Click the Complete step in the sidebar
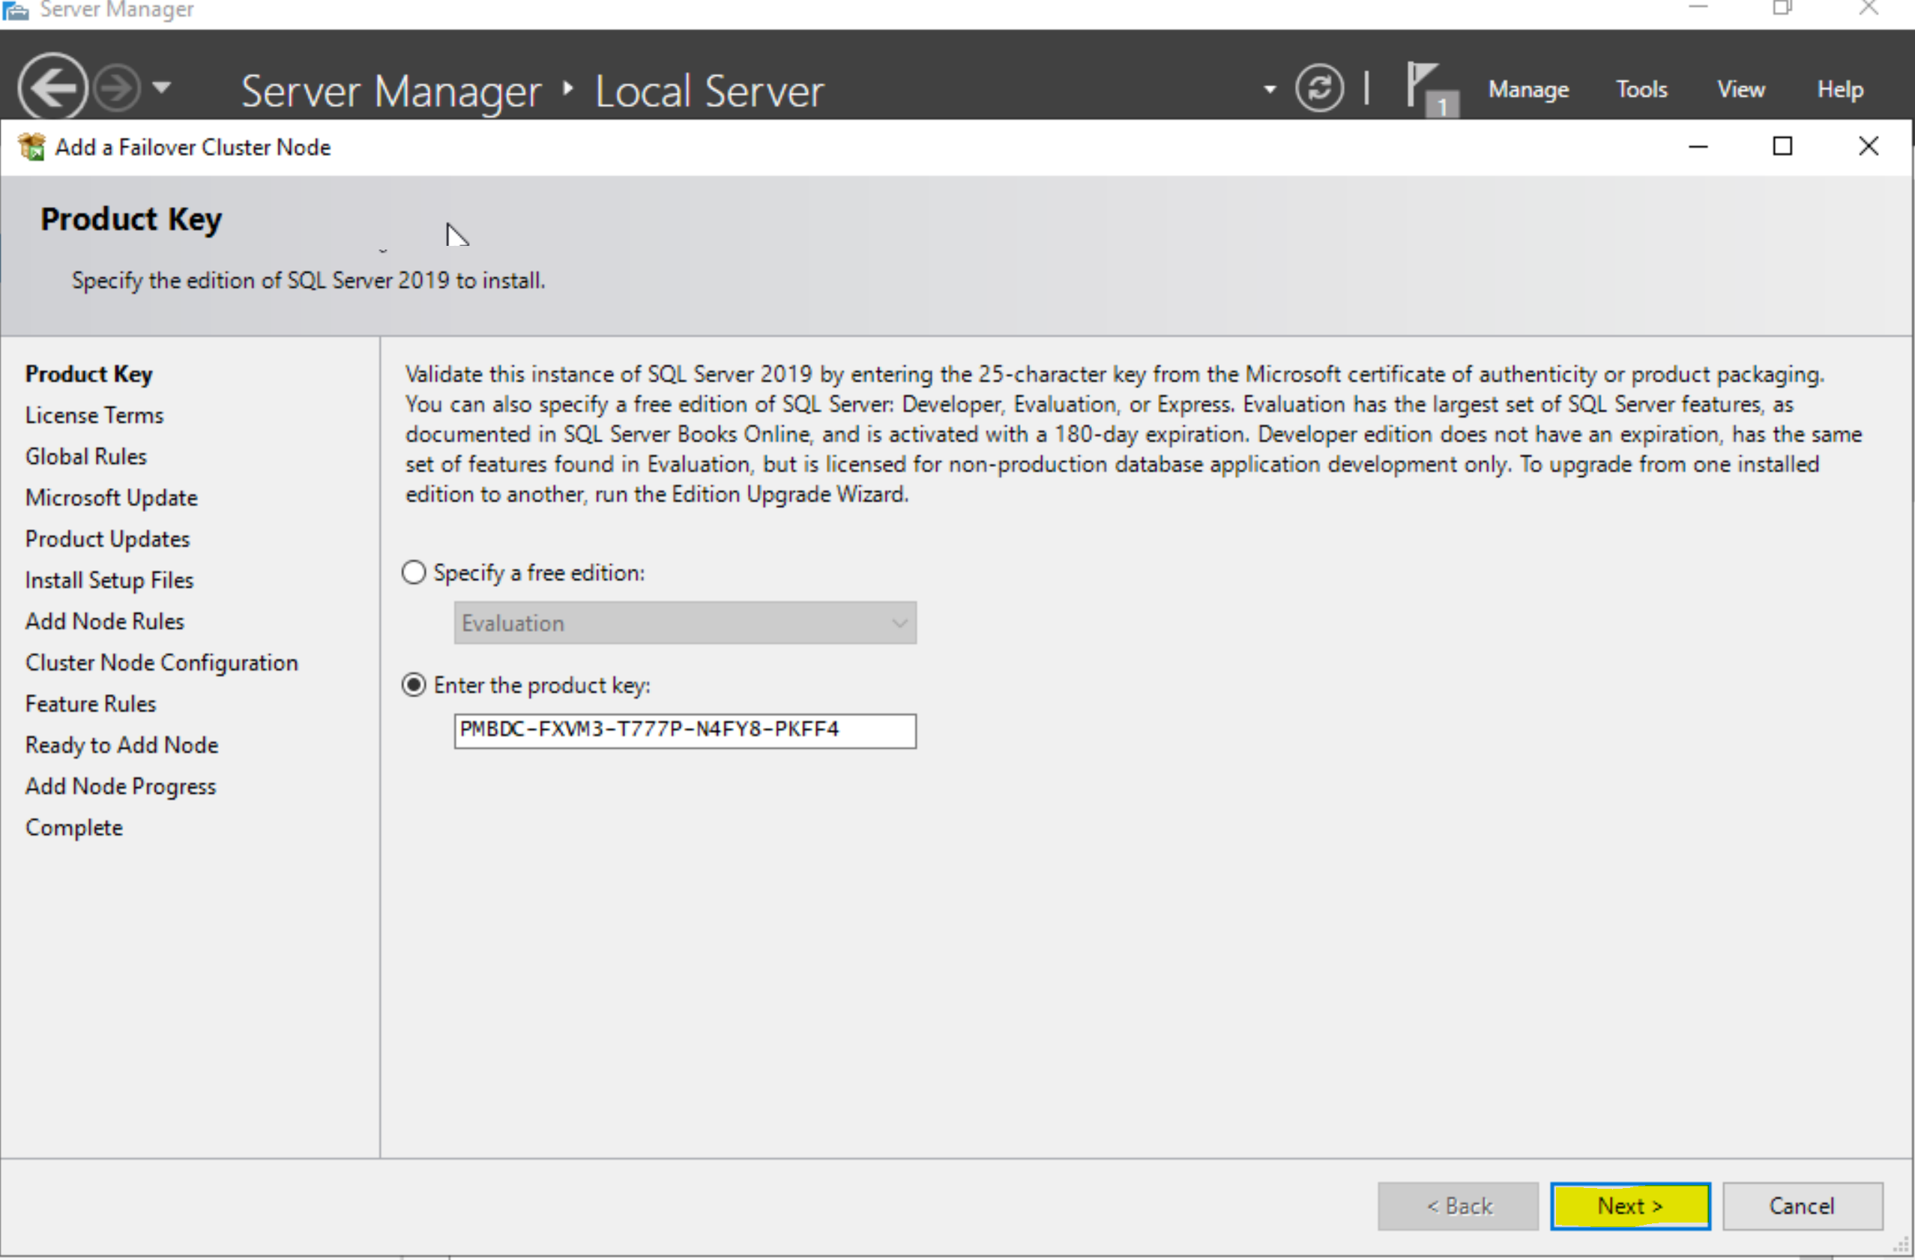 [x=74, y=828]
